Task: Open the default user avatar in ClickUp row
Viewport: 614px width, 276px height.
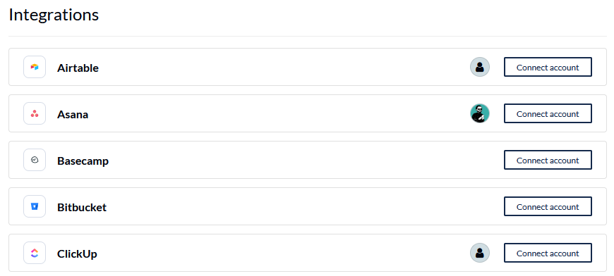Action: pyautogui.click(x=480, y=253)
